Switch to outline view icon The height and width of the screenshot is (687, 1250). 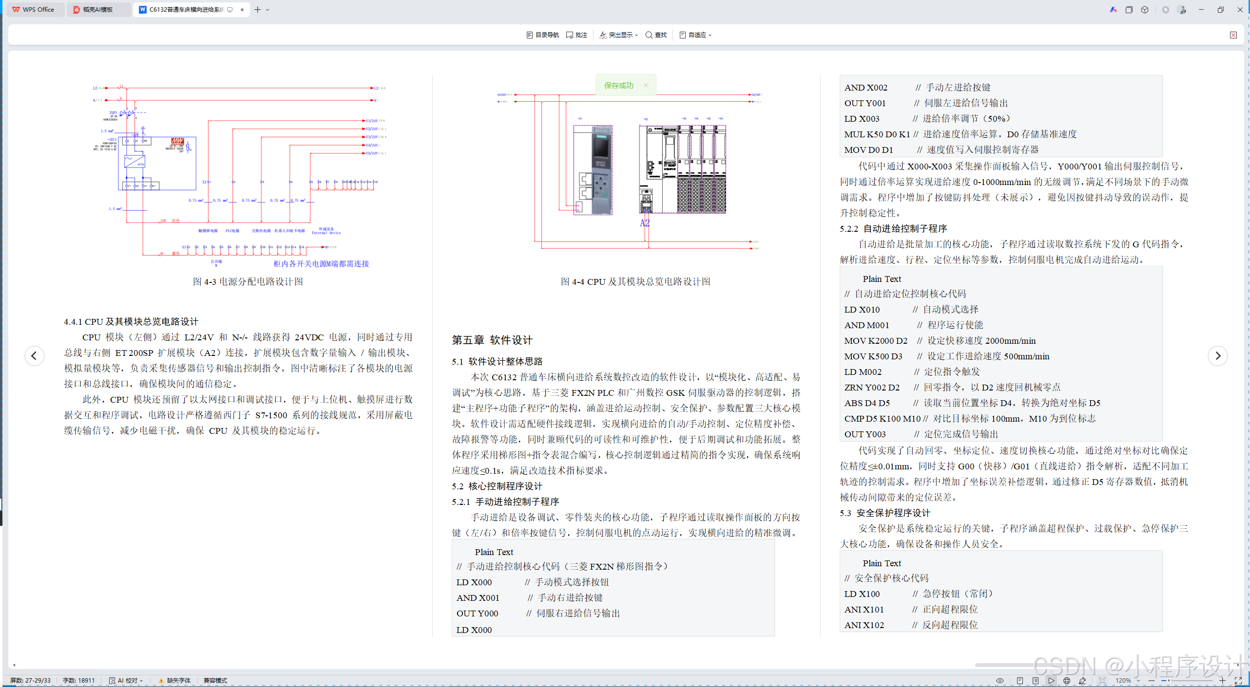[x=1036, y=681]
